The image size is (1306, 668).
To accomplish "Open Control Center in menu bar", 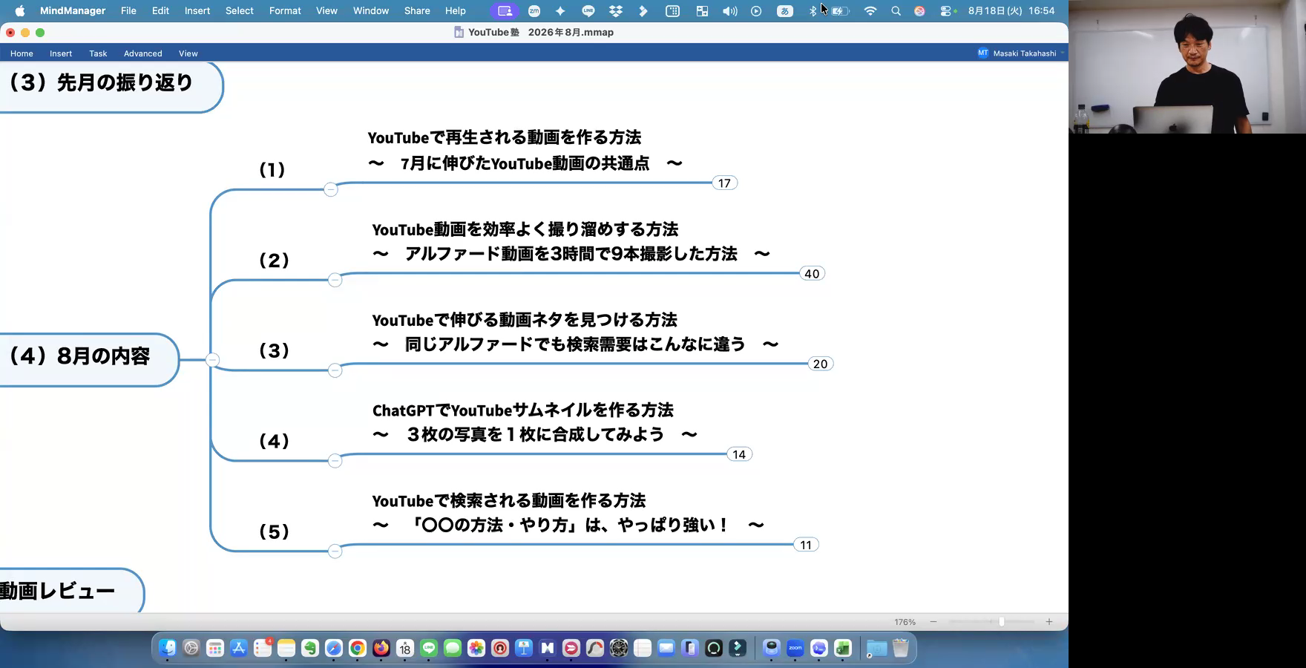I will [x=945, y=10].
